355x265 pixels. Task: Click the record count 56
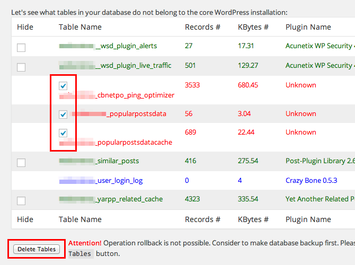pyautogui.click(x=189, y=113)
